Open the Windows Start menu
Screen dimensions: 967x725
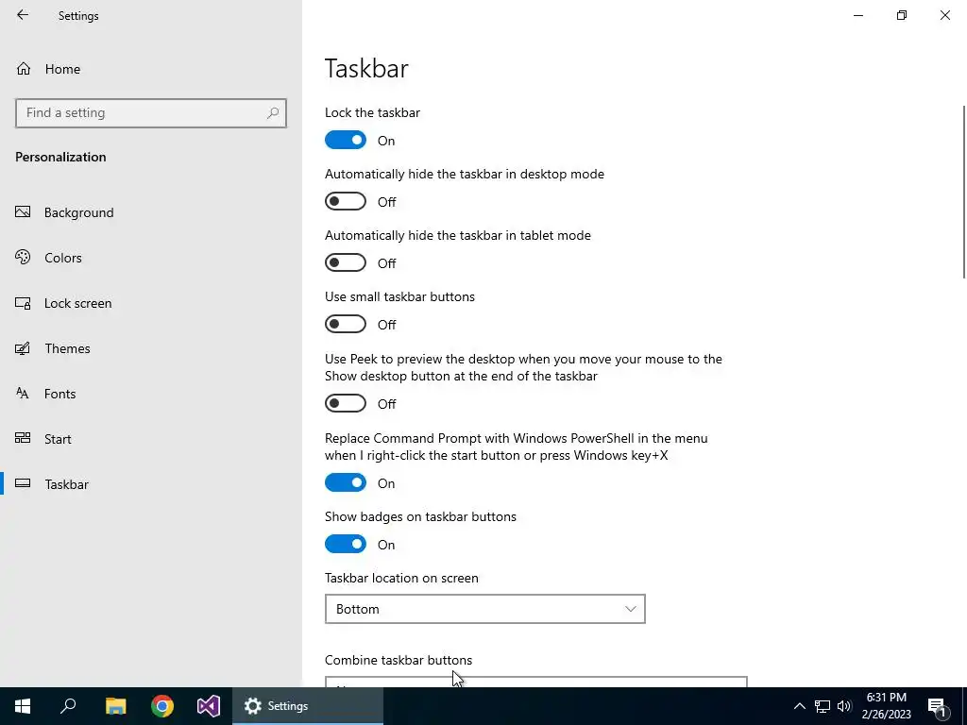point(23,706)
